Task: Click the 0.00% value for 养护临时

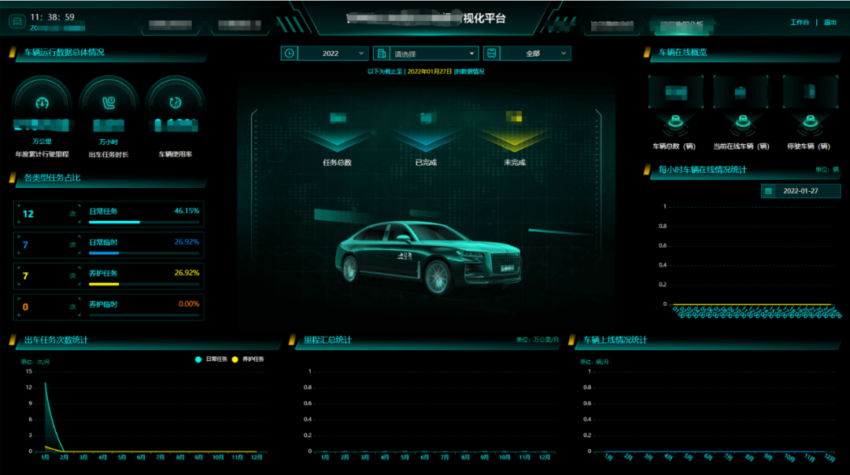Action: pos(189,304)
